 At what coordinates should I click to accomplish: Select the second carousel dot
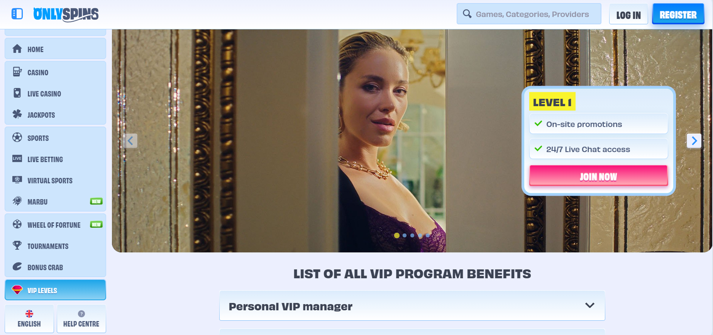click(x=405, y=235)
